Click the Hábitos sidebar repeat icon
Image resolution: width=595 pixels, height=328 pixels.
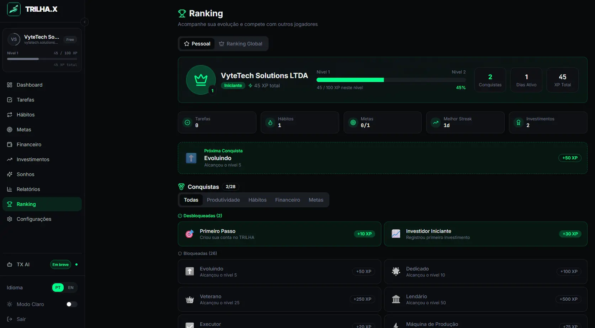pos(10,115)
